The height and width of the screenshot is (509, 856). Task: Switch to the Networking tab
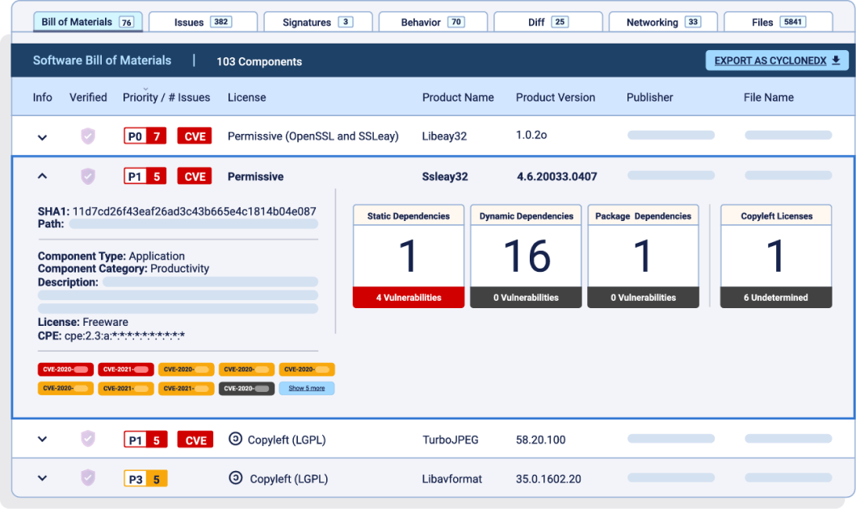click(x=663, y=22)
